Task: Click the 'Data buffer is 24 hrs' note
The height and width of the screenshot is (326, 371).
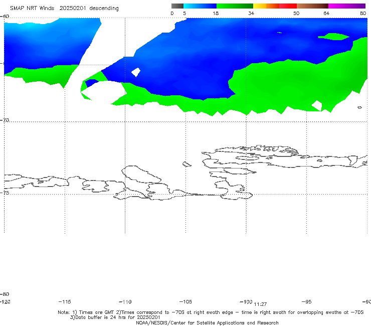Action: click(x=115, y=317)
